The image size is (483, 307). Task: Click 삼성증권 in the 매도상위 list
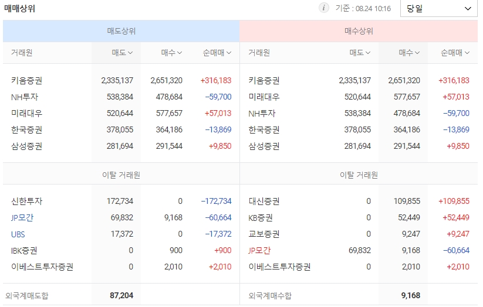pyautogui.click(x=26, y=146)
